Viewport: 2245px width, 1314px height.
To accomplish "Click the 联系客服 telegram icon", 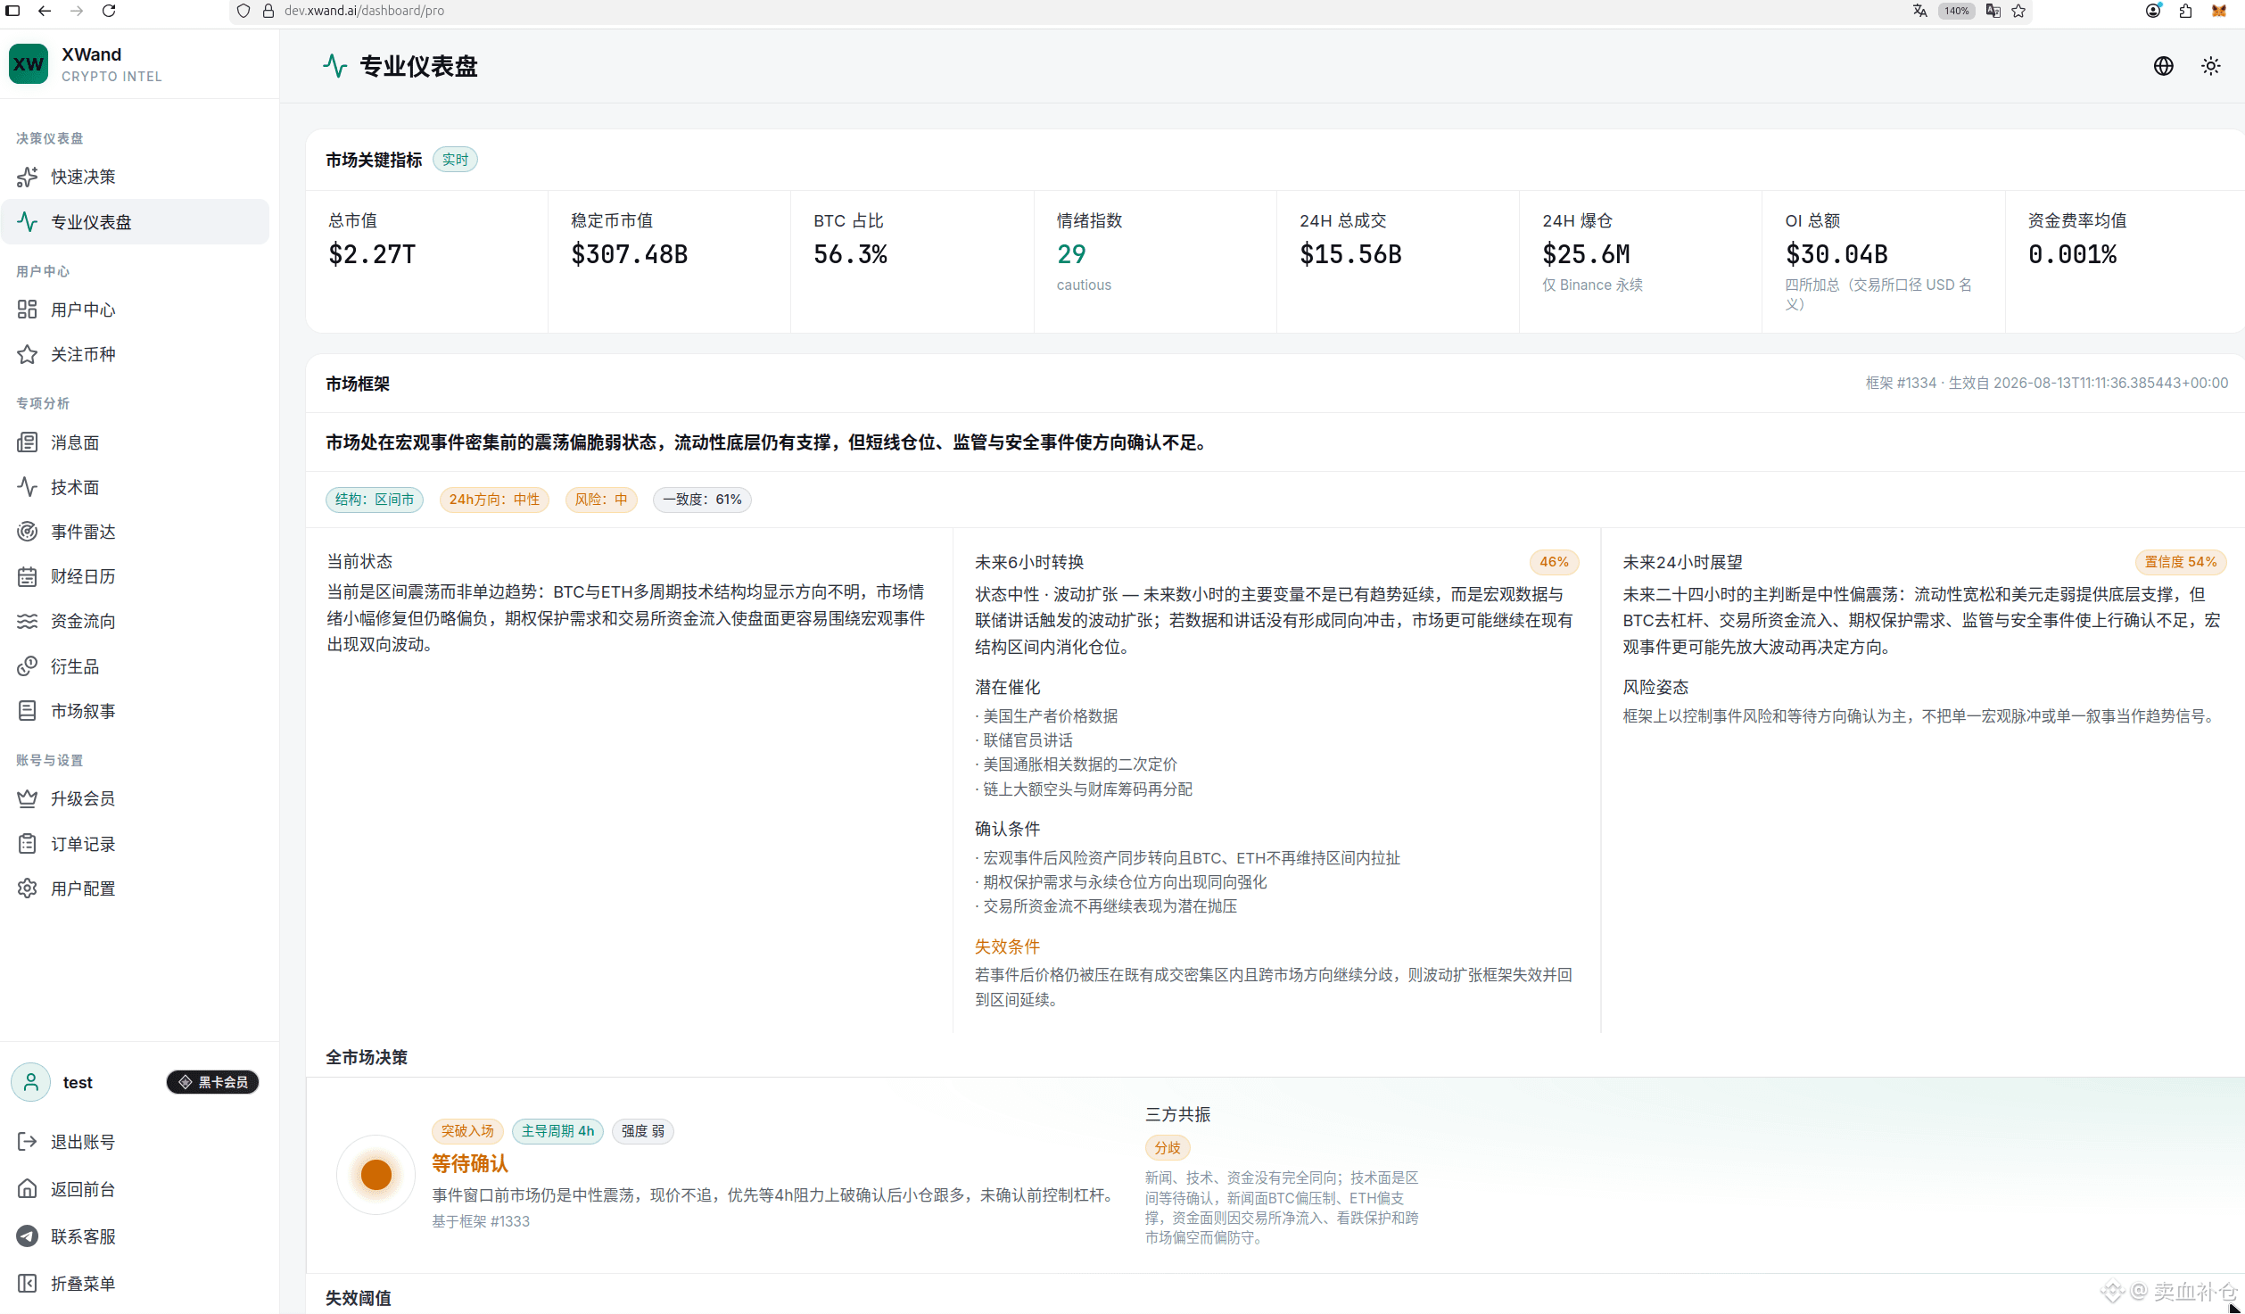I will (x=28, y=1236).
